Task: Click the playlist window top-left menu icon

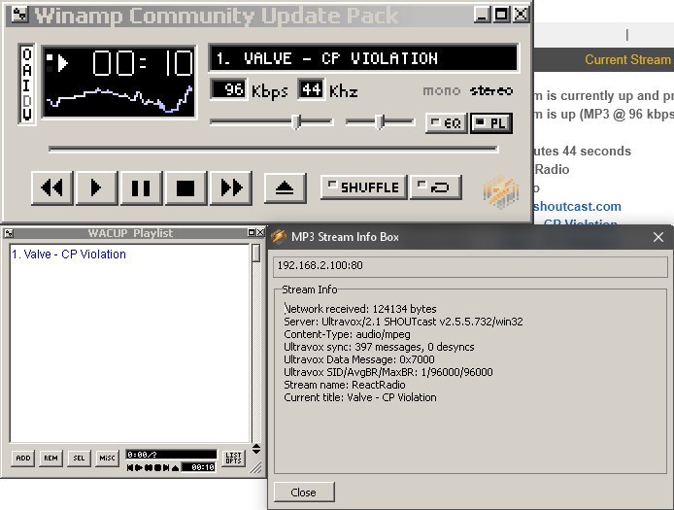Action: point(9,233)
